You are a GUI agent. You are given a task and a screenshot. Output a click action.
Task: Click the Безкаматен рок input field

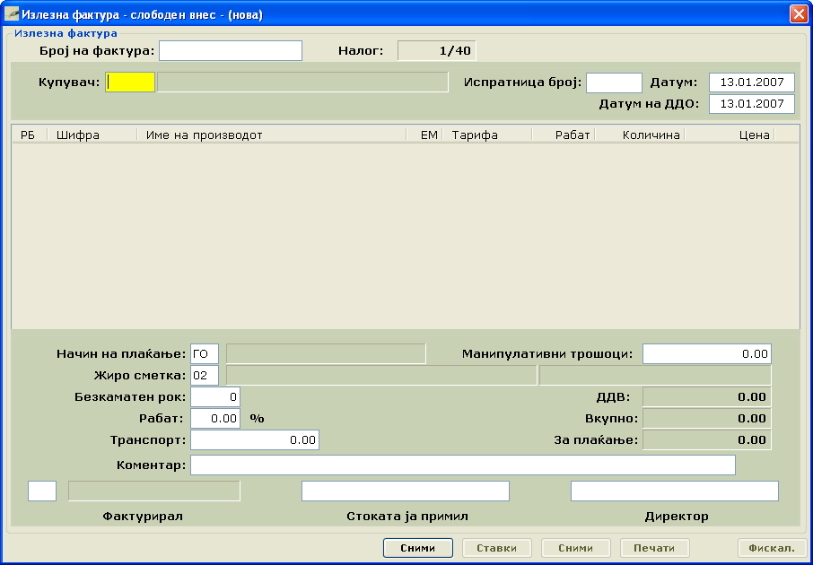[x=215, y=396]
